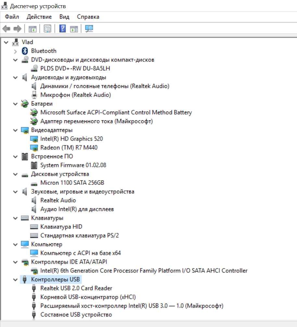The height and width of the screenshot is (327, 297).
Task: Collapse the Дисковые устройства chevron
Action: click(x=15, y=174)
